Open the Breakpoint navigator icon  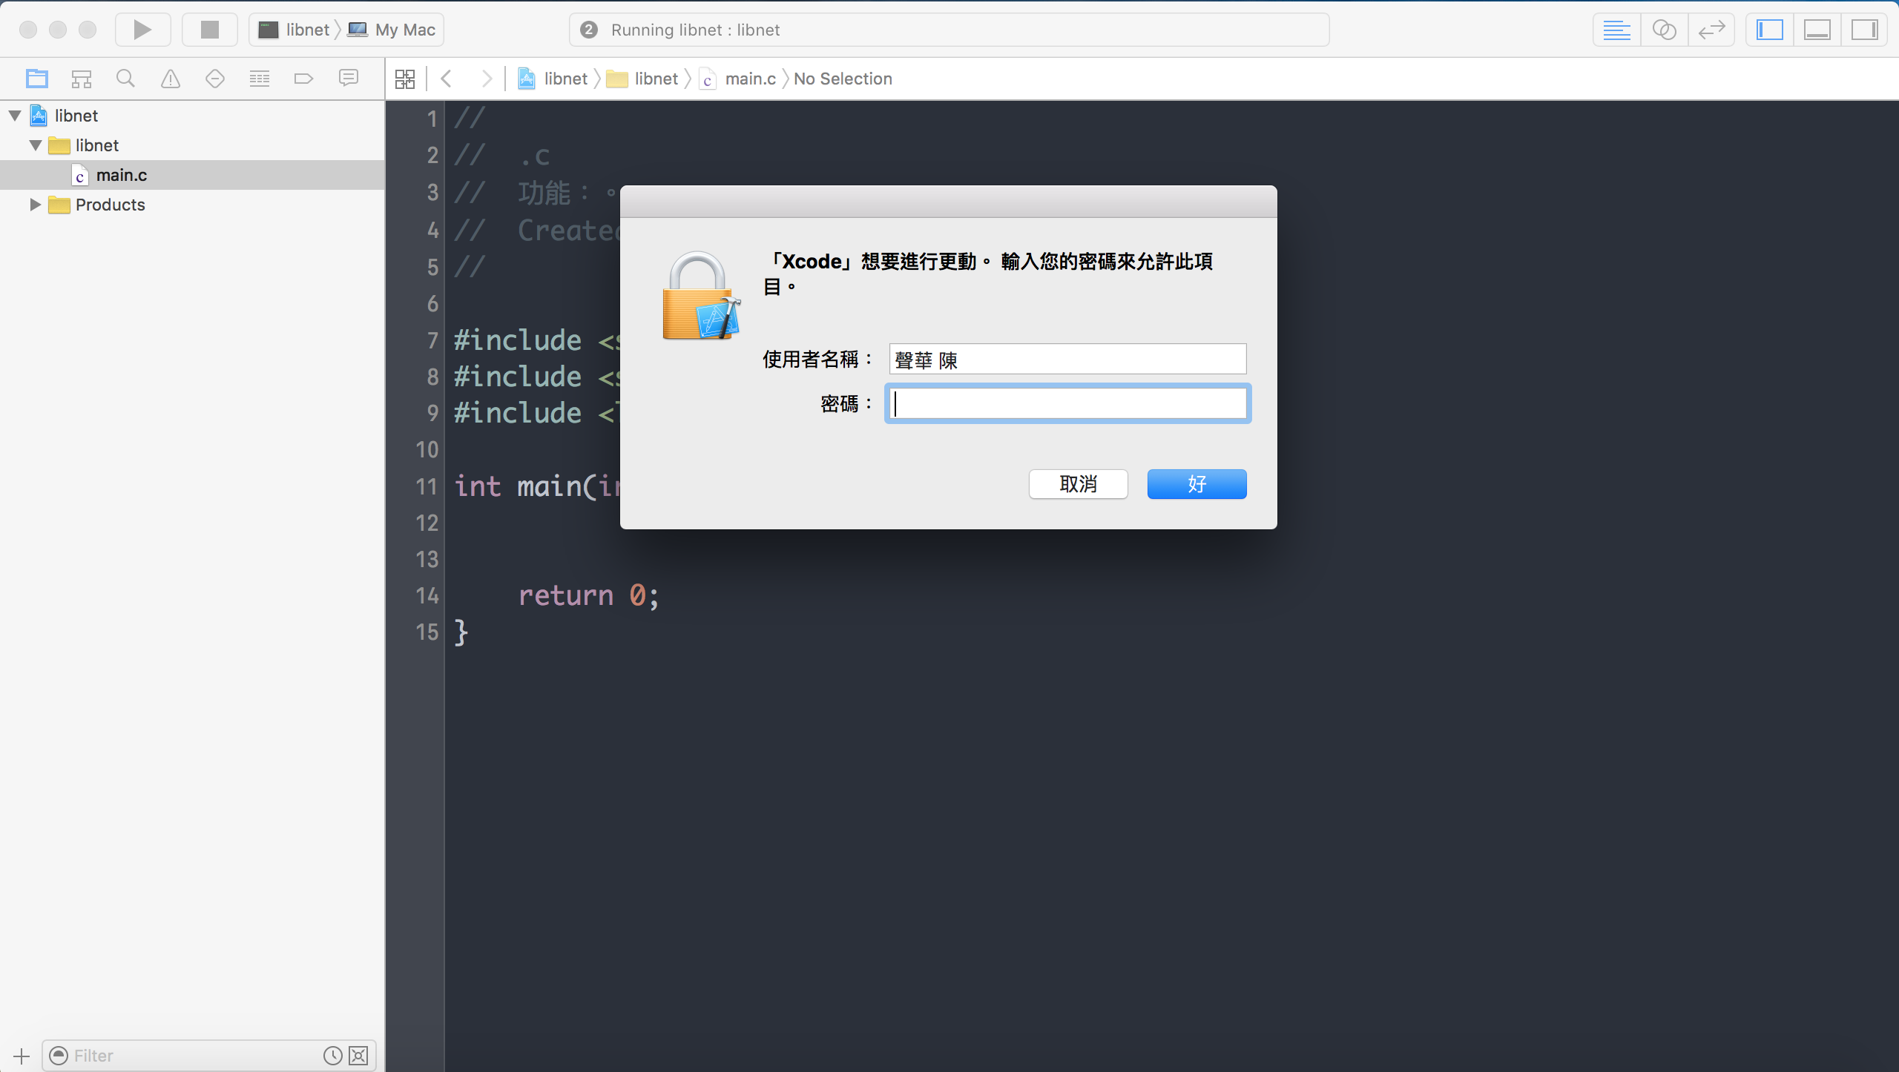pos(303,79)
